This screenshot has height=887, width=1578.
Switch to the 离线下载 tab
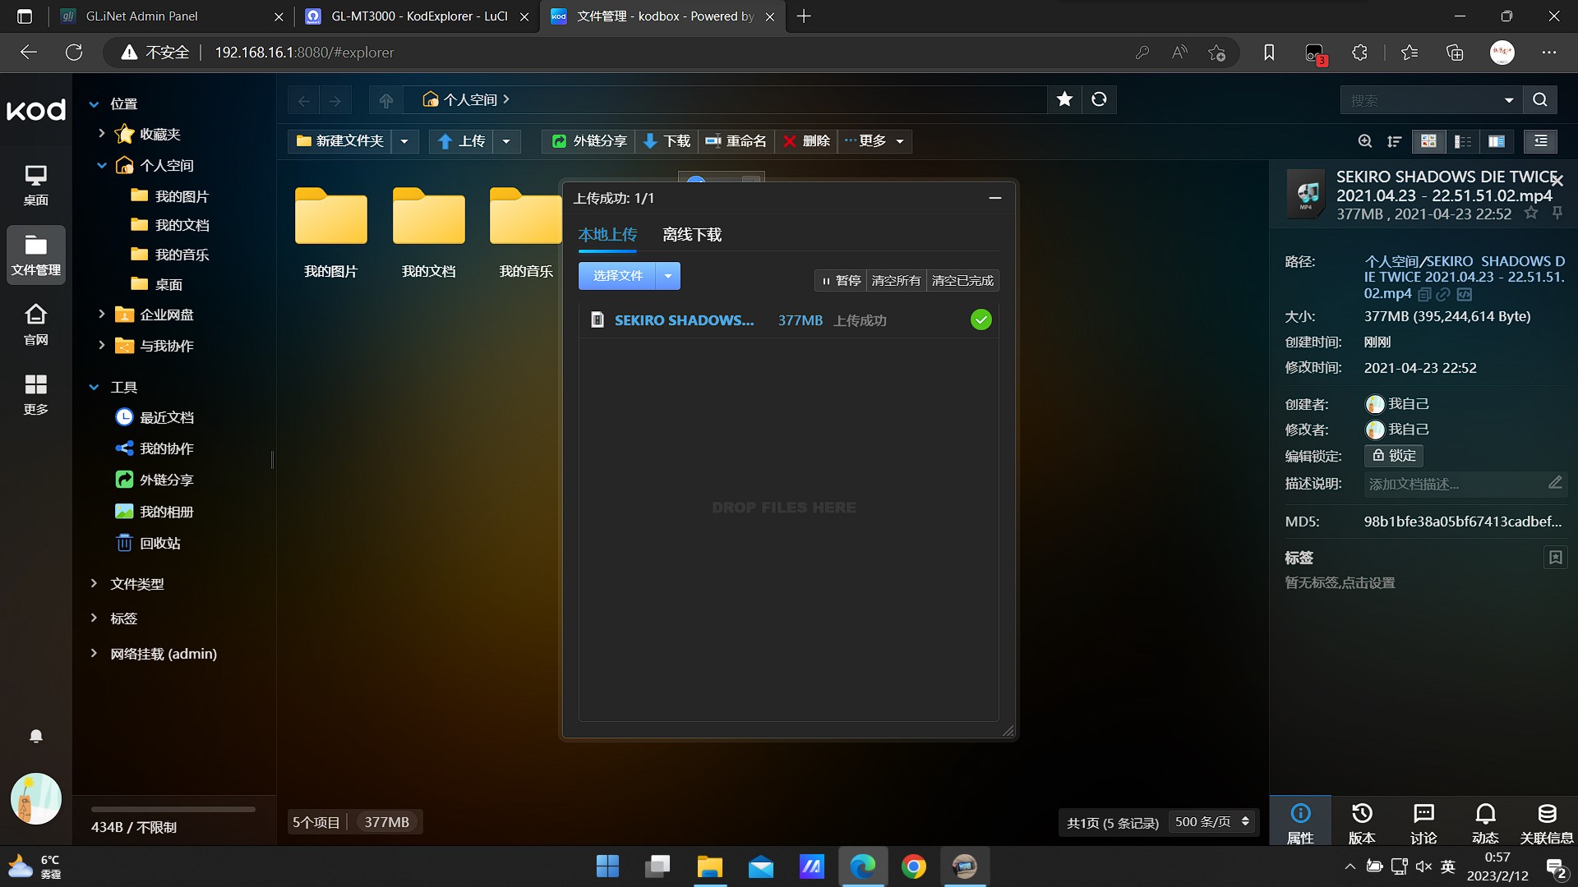click(692, 235)
